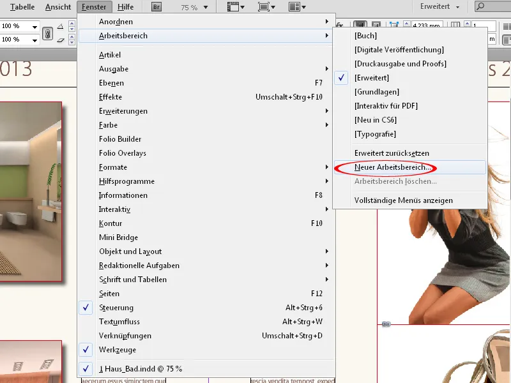Choose Vollständige Menüs anzeigen

coord(410,200)
